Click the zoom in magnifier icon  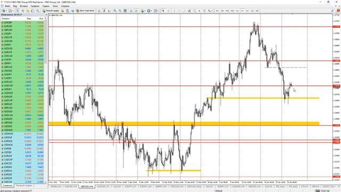(115, 11)
